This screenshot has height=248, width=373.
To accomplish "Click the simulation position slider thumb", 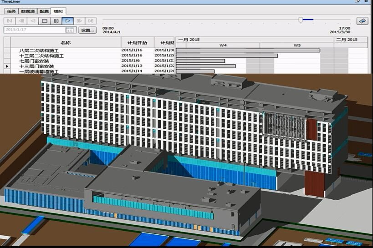I will pos(301,20).
